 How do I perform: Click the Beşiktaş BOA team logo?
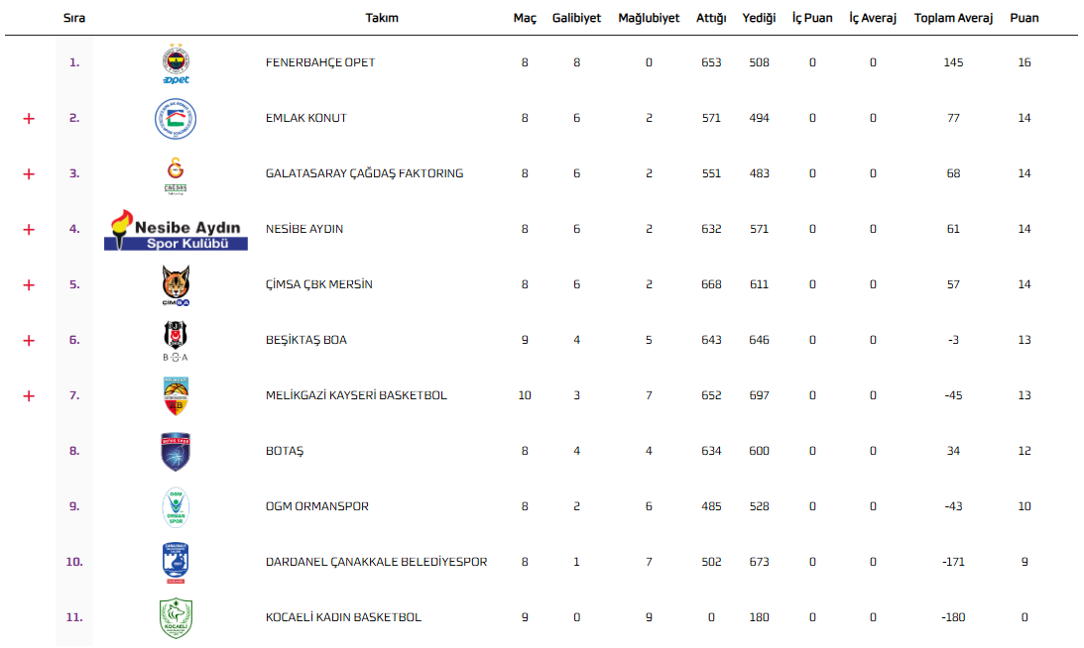pyautogui.click(x=176, y=341)
